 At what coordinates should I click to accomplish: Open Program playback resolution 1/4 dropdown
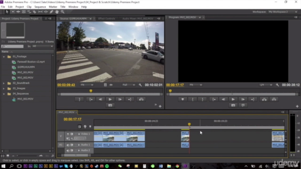coord(266,85)
